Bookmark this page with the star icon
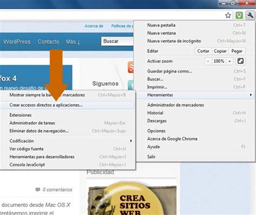Screen dimensions: 256x215 click(228, 16)
